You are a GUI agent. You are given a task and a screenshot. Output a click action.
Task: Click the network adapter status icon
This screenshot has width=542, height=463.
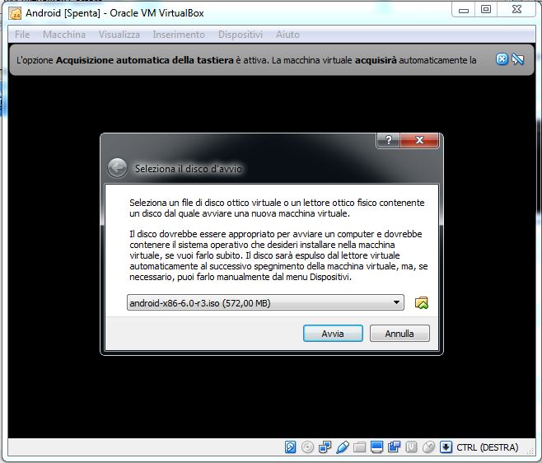(x=325, y=447)
